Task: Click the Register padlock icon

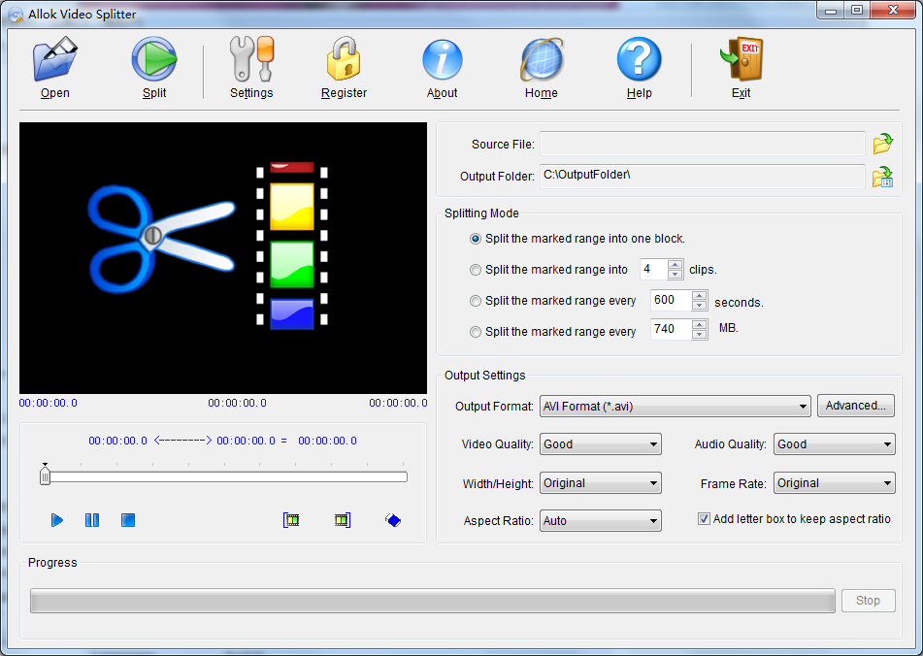Action: pos(344,59)
